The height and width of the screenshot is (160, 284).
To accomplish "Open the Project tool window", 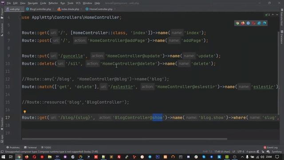I will pyautogui.click(x=2, y=14).
